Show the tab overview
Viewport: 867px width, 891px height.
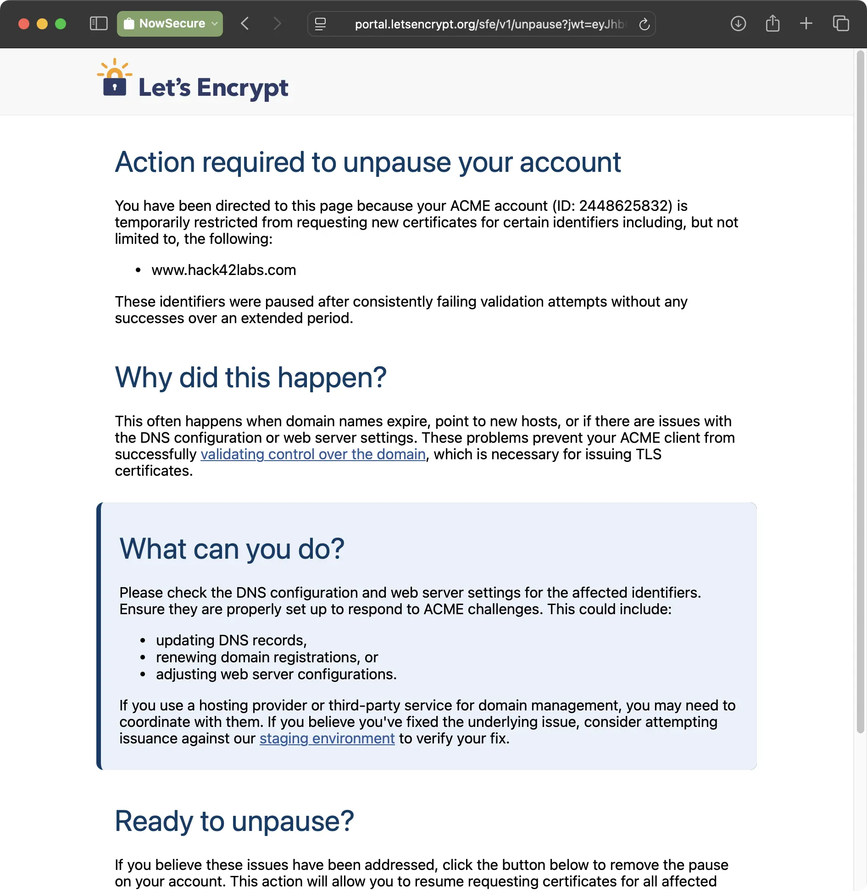(x=841, y=24)
